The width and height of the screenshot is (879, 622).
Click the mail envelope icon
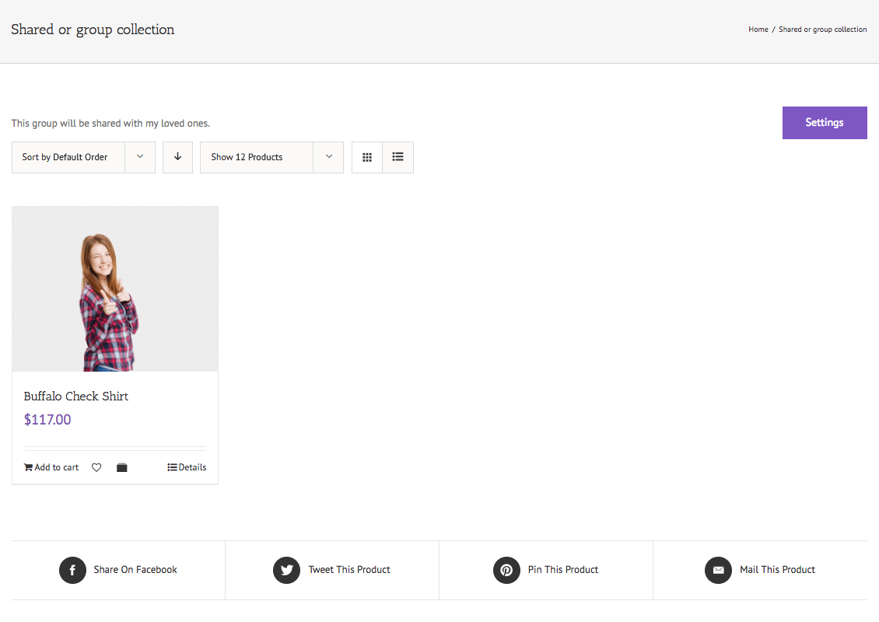tap(718, 570)
